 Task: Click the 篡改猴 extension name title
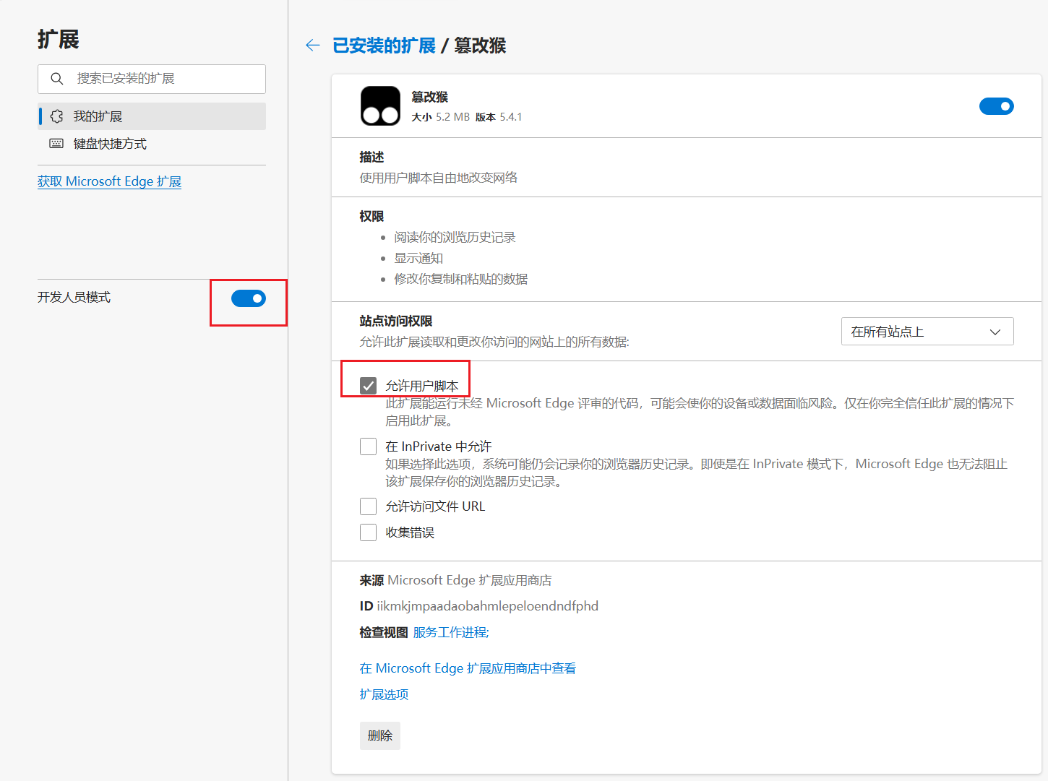tap(429, 97)
